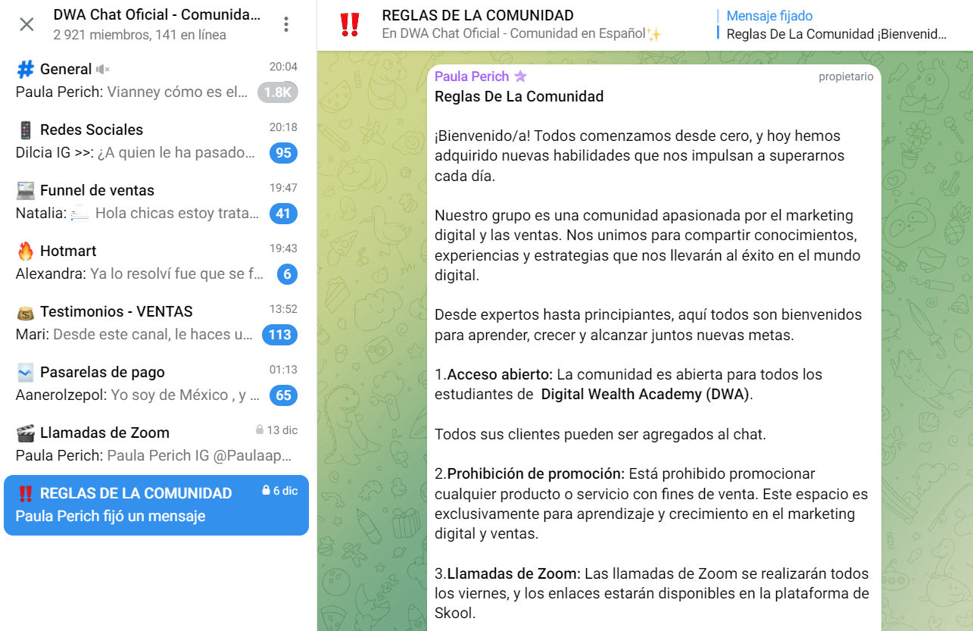Screen dimensions: 973x631
Task: Click the phone icon of Redes Sociales
Action: point(25,130)
